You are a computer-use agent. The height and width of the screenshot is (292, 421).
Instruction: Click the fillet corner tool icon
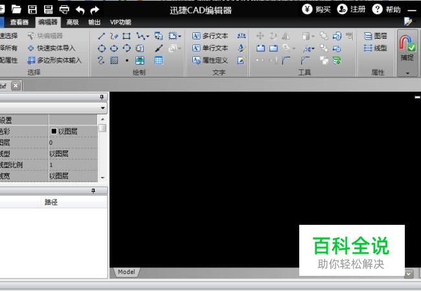pyautogui.click(x=286, y=61)
